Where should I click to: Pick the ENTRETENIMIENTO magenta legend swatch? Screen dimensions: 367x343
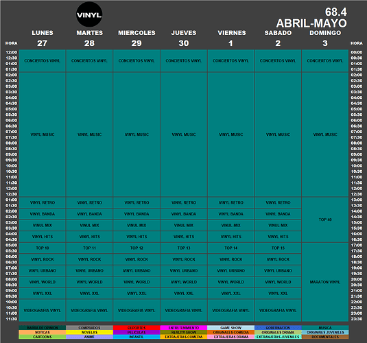click(x=184, y=328)
